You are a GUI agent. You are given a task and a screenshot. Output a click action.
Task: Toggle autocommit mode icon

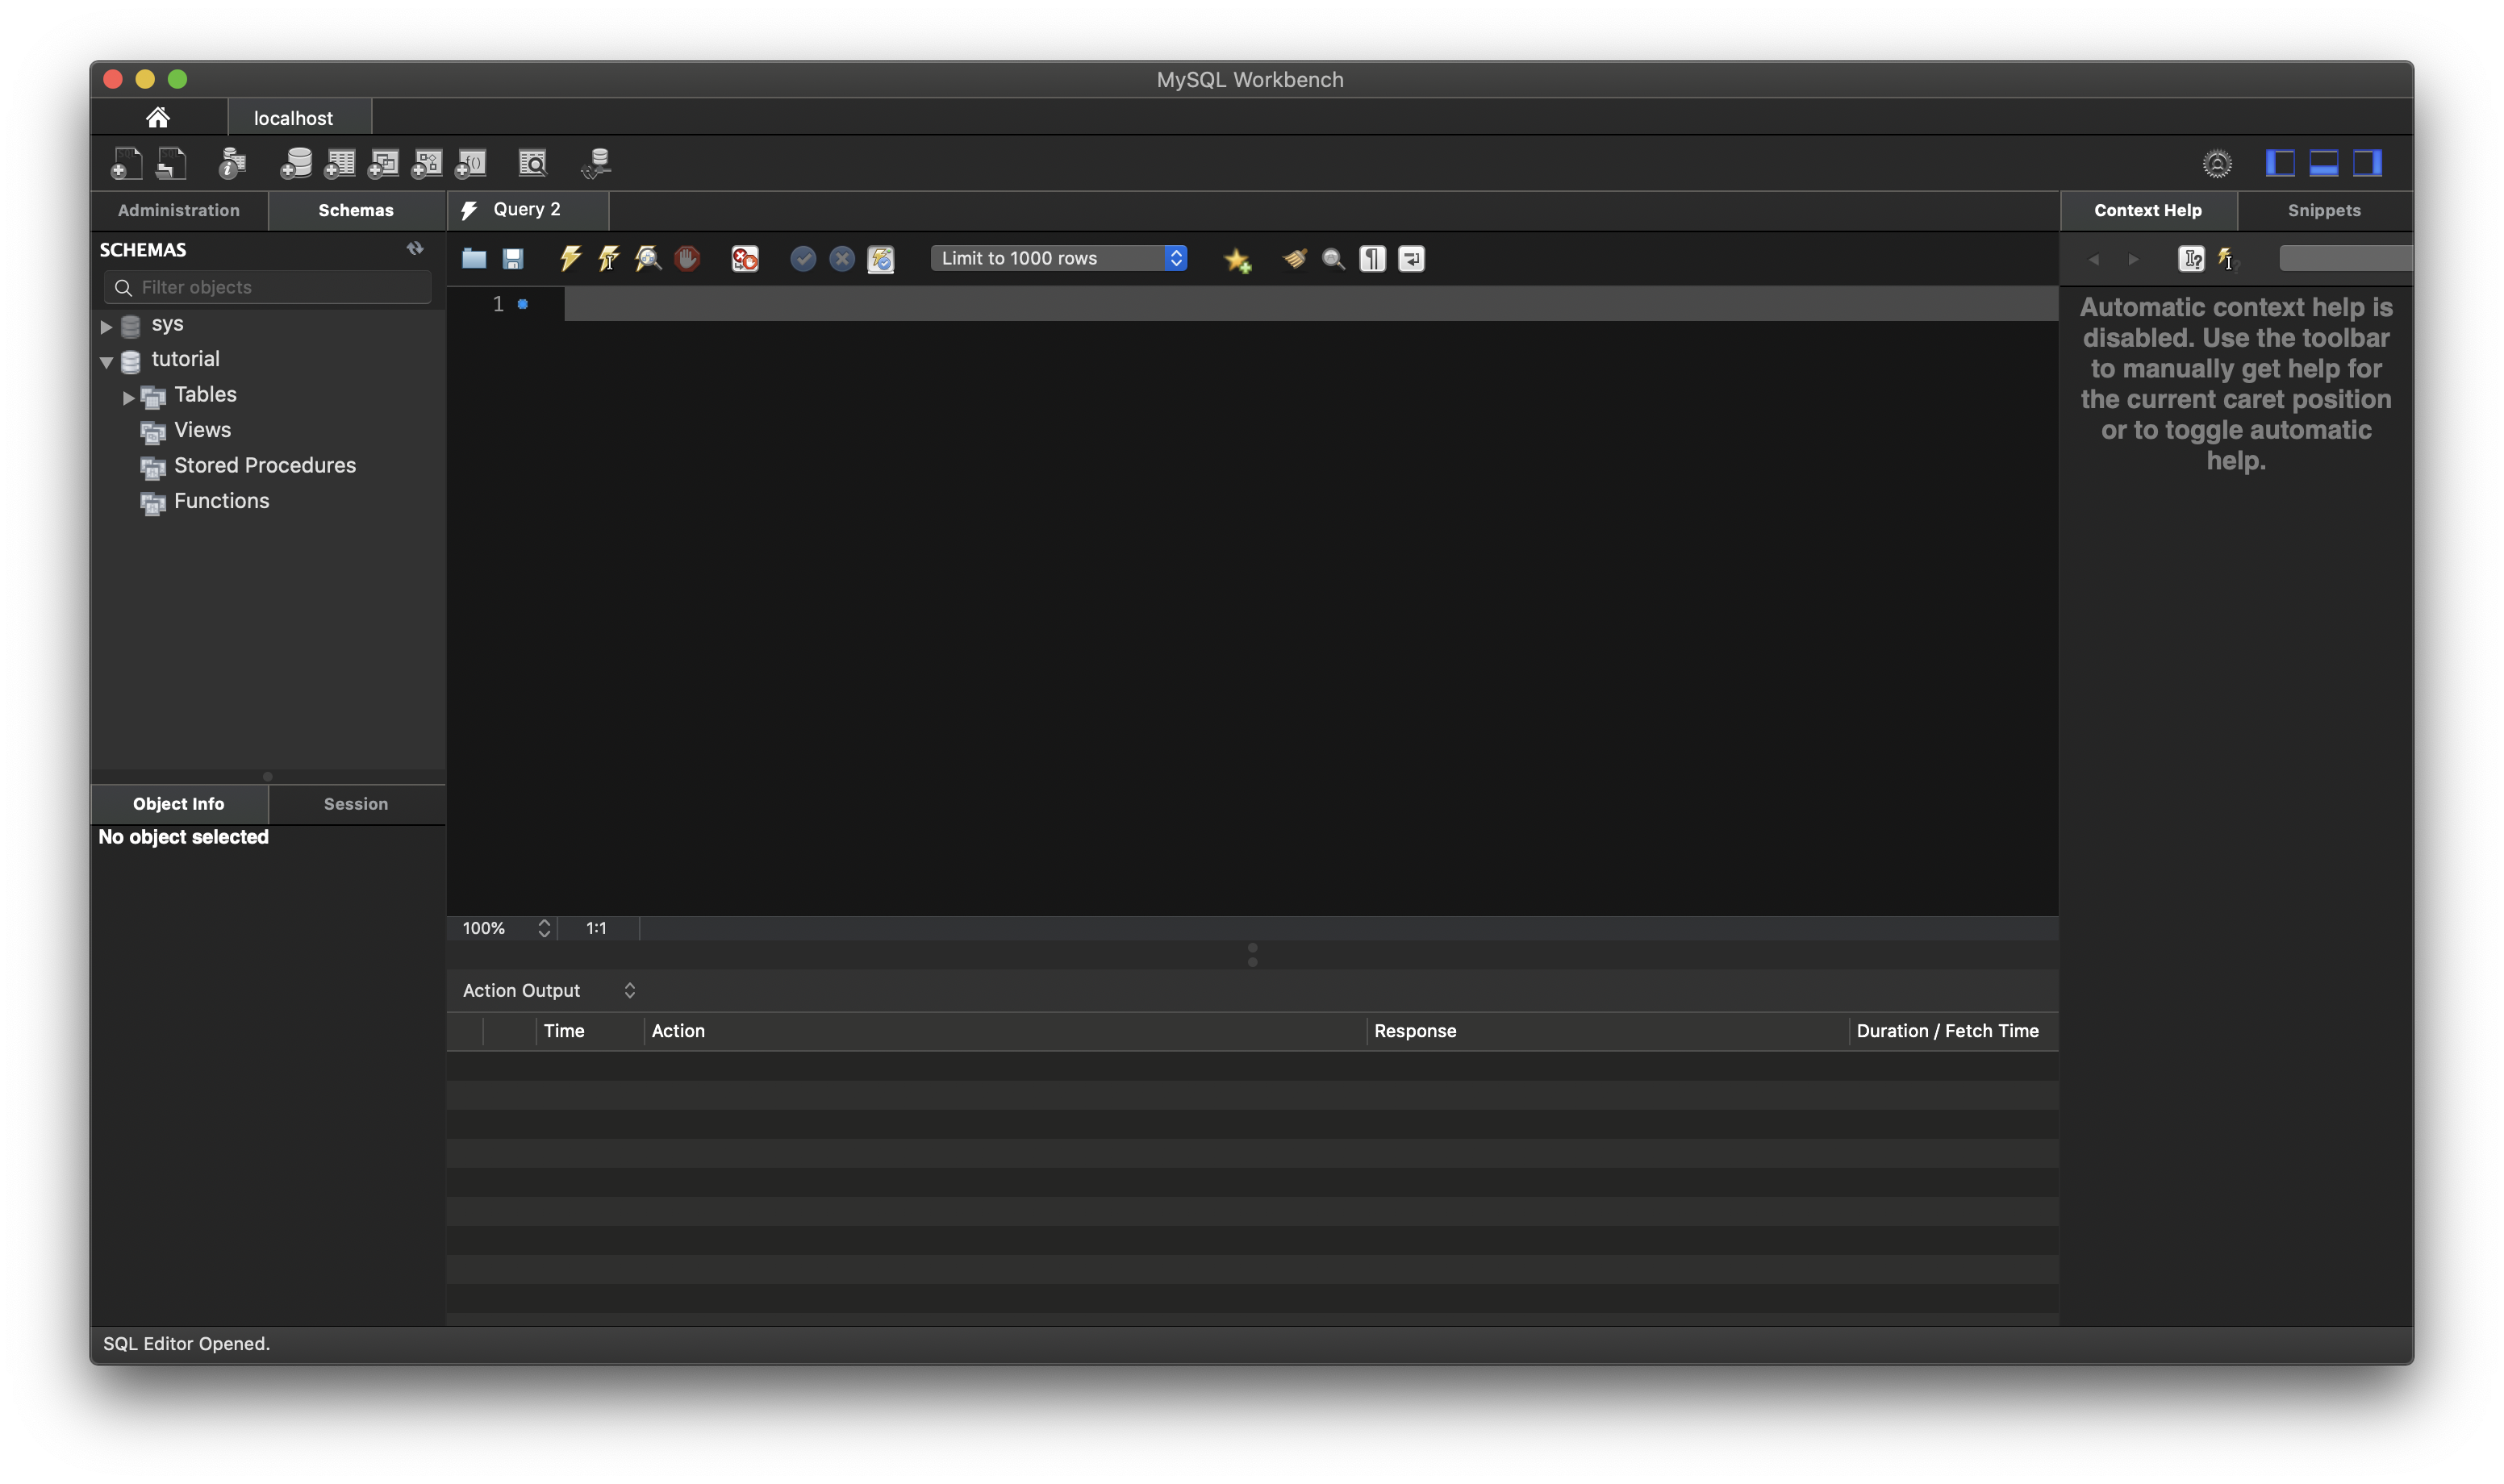pyautogui.click(x=880, y=259)
